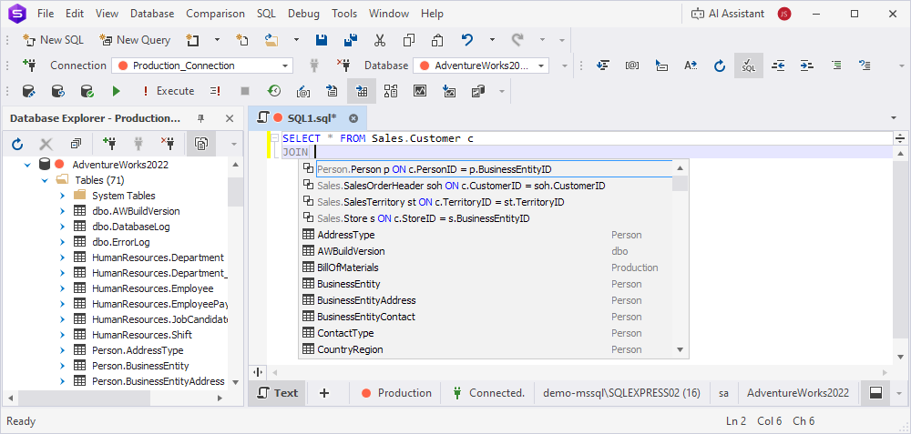Click the Decrease Indent icon in toolbar
Viewport: 911px width, 434px height.
[778, 66]
